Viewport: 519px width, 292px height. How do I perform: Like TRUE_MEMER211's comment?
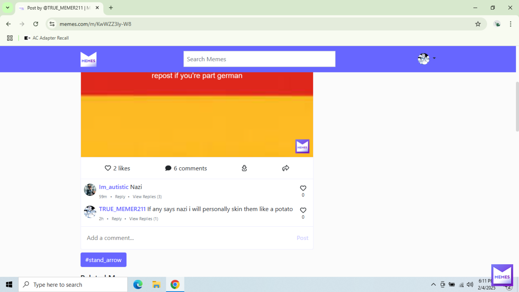(303, 210)
